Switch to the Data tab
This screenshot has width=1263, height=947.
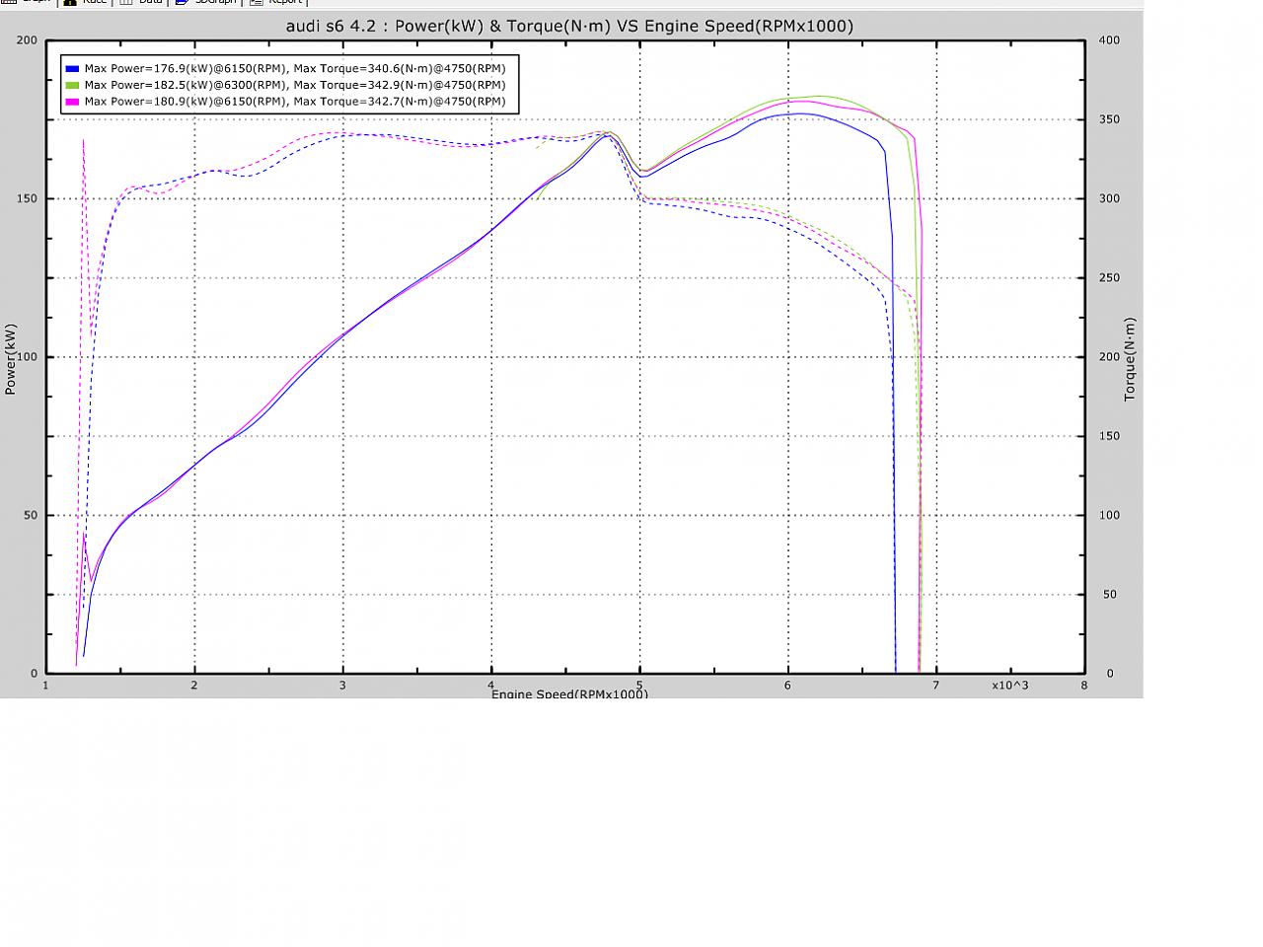[x=141, y=2]
